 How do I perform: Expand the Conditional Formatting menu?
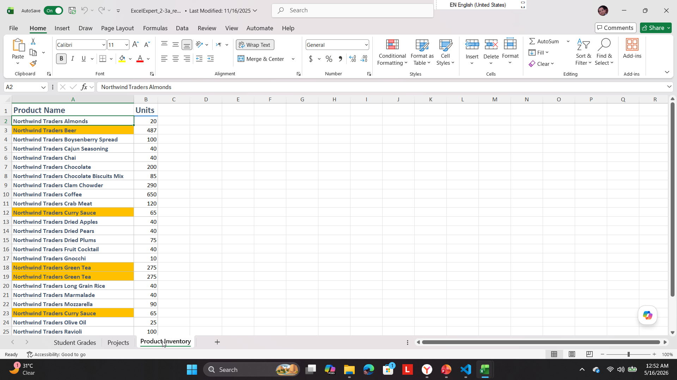click(x=392, y=52)
